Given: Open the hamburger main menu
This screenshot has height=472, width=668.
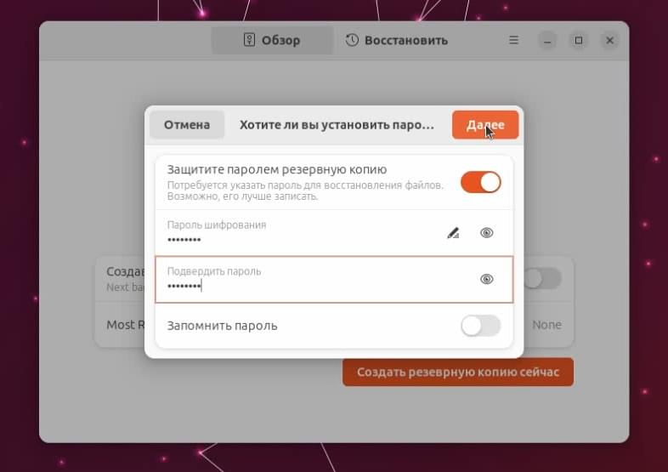Looking at the screenshot, I should [x=513, y=40].
